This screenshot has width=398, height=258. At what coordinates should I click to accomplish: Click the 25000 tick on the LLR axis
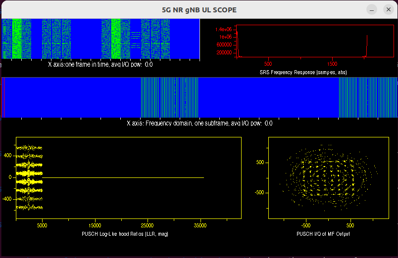point(148,224)
